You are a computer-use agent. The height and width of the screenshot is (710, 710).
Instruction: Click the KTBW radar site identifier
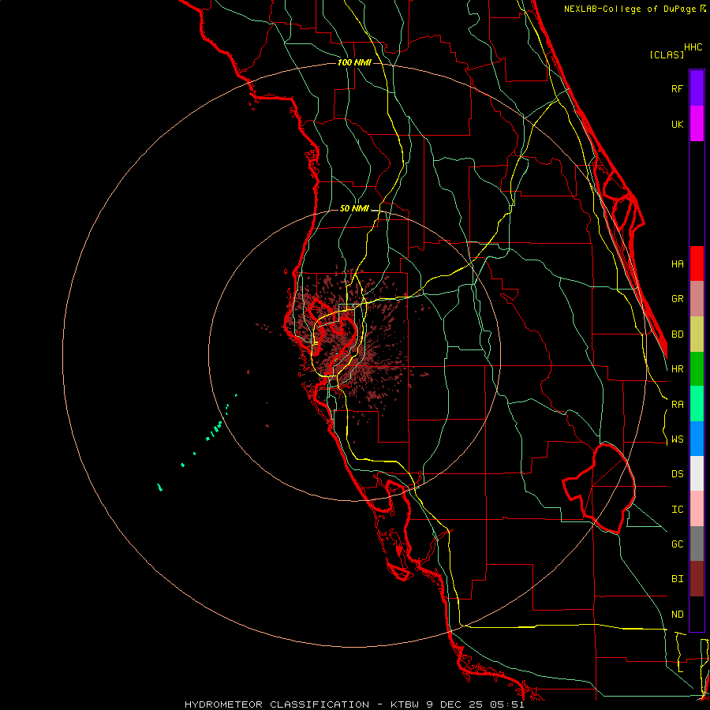(405, 704)
